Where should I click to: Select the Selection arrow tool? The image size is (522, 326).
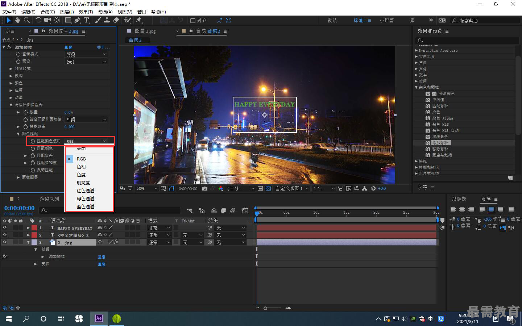(x=9, y=20)
